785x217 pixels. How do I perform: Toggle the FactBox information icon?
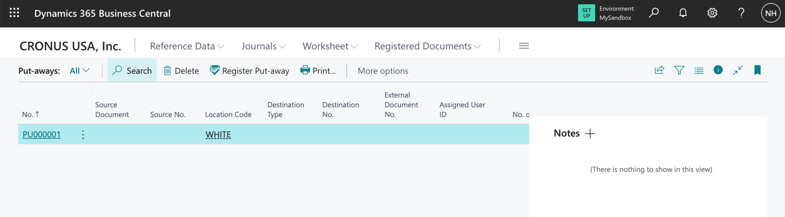pos(718,70)
